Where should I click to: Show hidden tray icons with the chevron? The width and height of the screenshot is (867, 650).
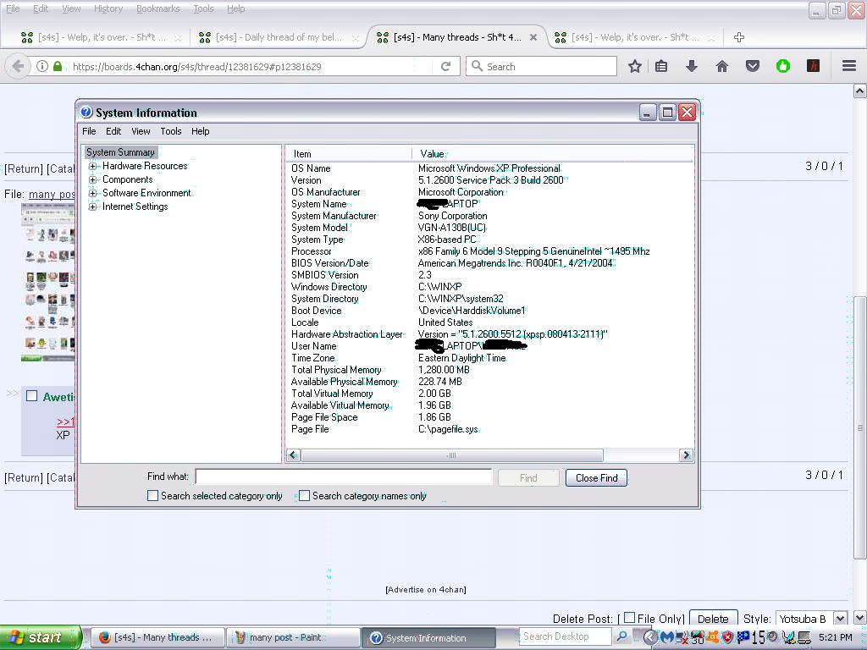pyautogui.click(x=651, y=637)
